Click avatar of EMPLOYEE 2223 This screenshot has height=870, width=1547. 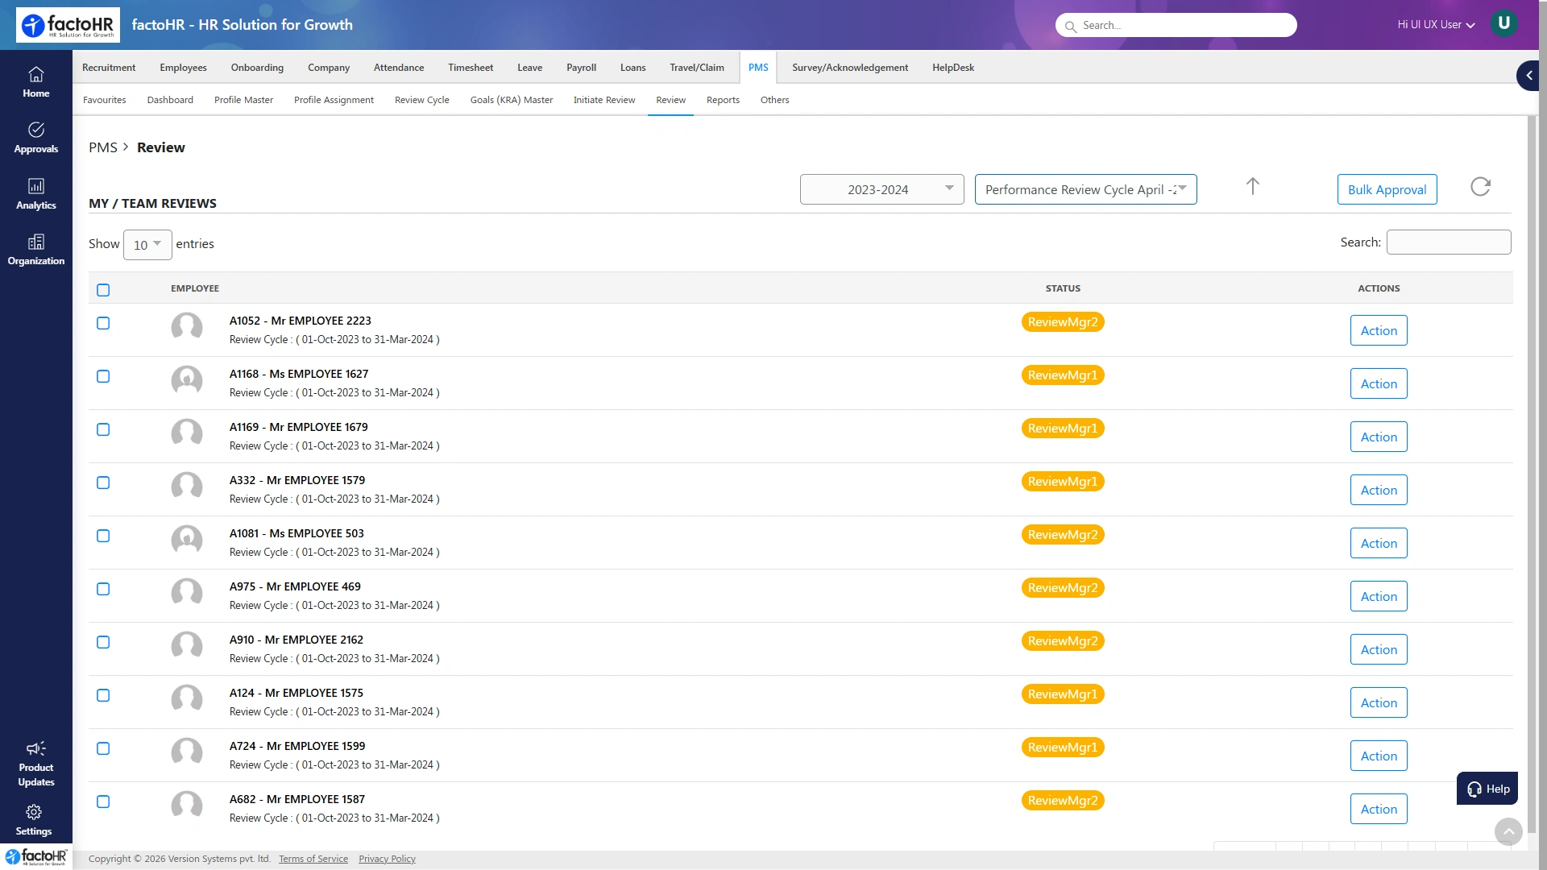pyautogui.click(x=187, y=328)
